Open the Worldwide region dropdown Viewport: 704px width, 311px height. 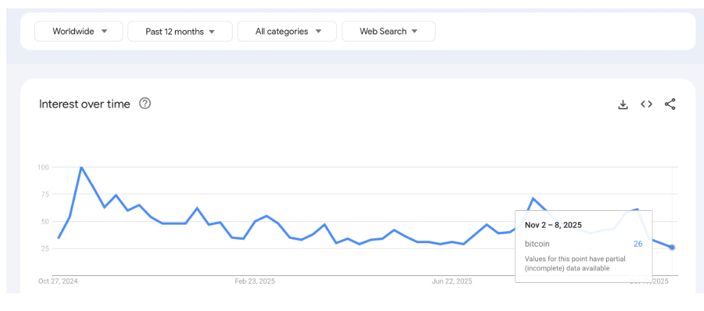(x=78, y=32)
